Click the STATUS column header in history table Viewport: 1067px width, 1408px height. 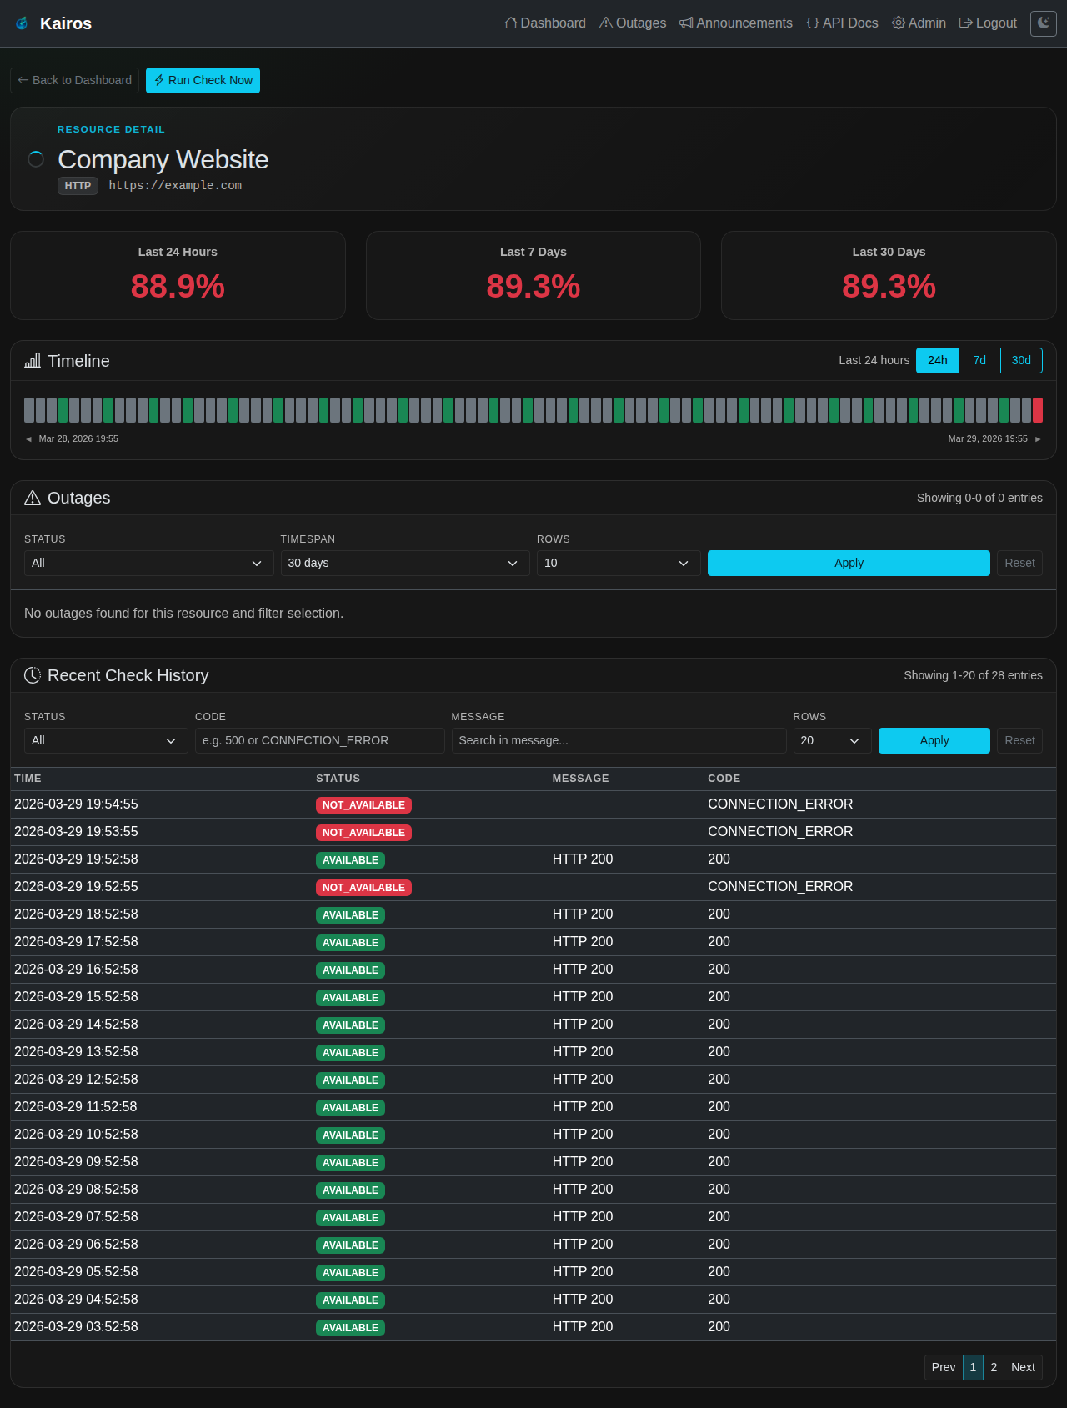(338, 779)
